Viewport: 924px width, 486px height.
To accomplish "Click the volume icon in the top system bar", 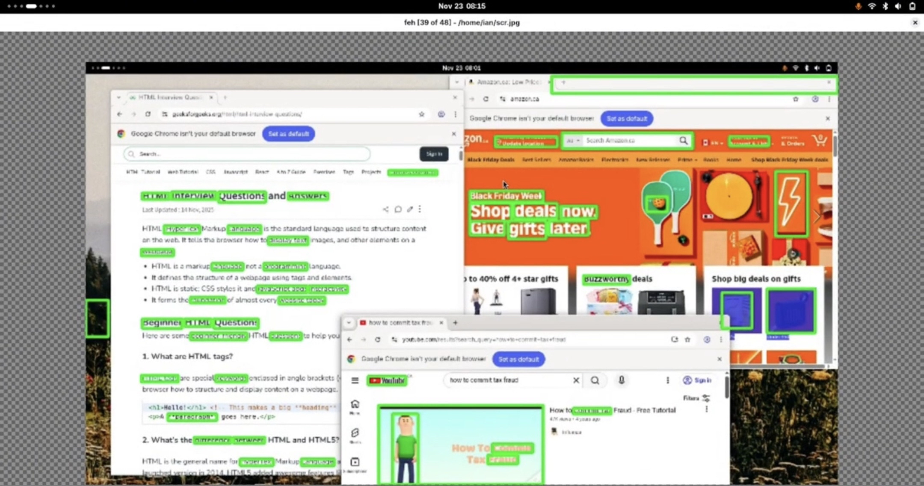I will pyautogui.click(x=898, y=6).
